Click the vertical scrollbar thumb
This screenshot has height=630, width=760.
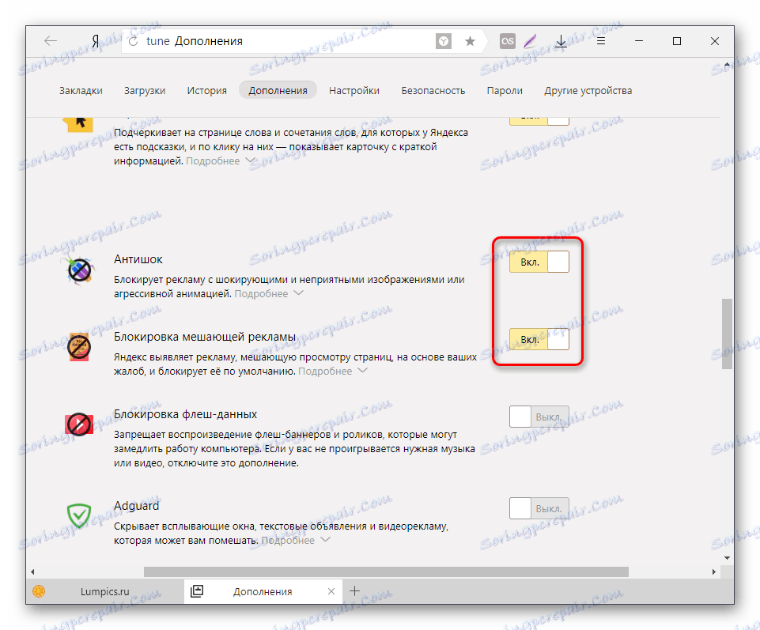click(x=727, y=334)
